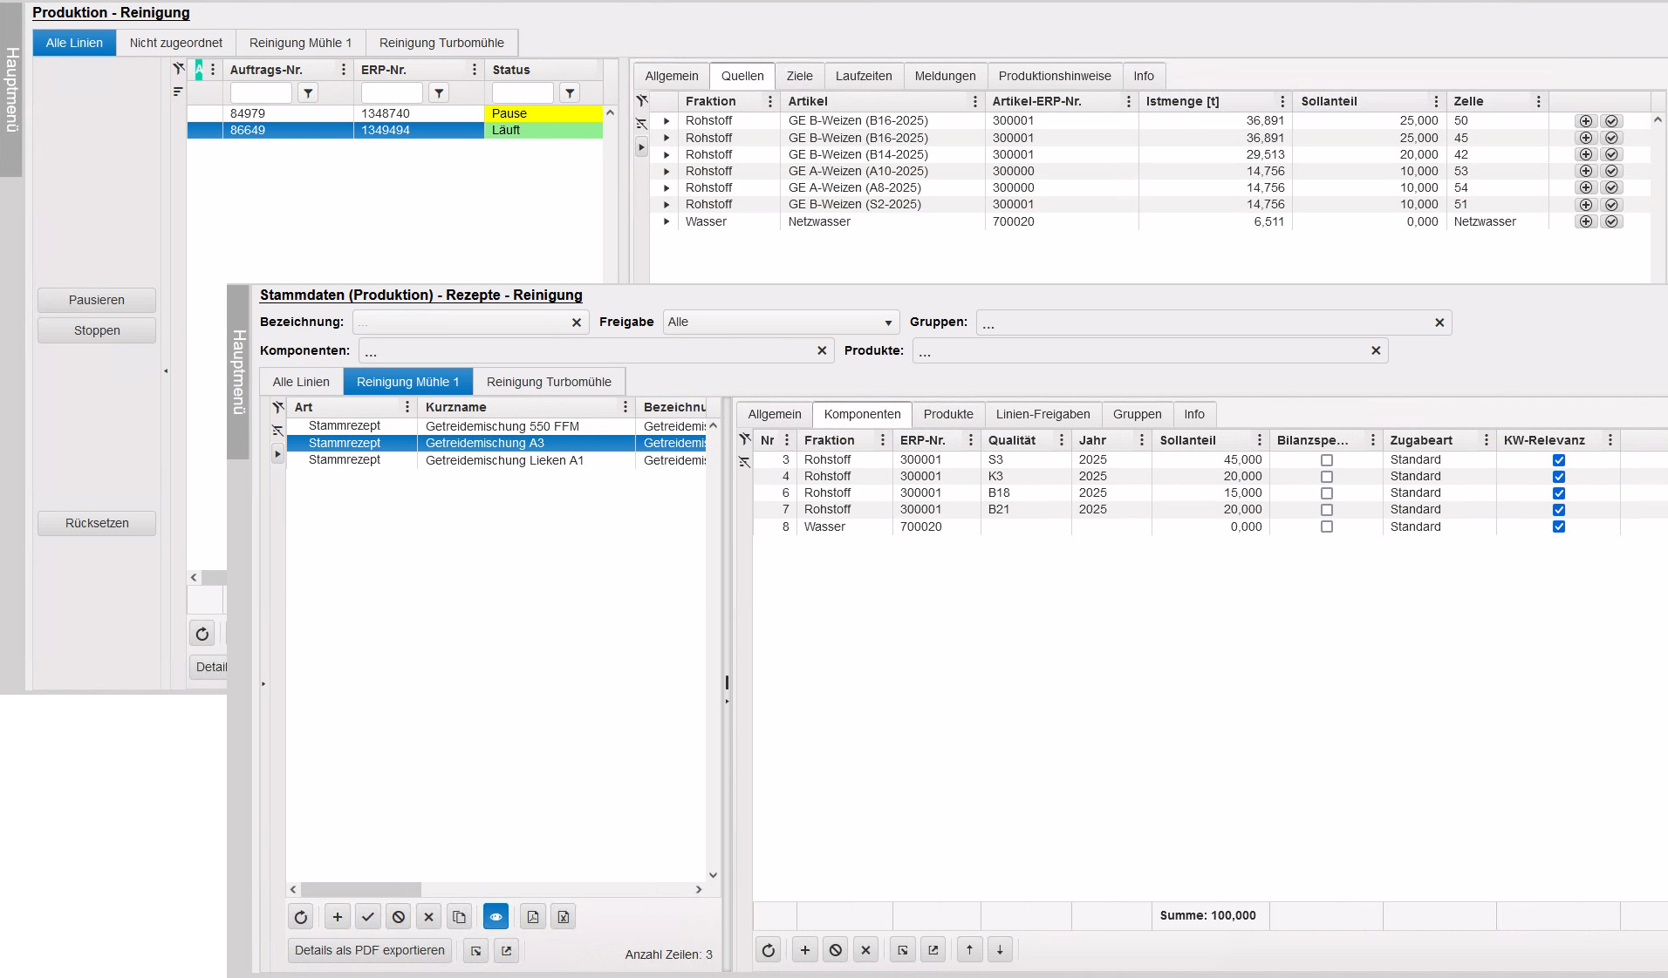
Task: Select Reinigung Turbomühle tab in Stammdaten window
Action: tap(549, 382)
